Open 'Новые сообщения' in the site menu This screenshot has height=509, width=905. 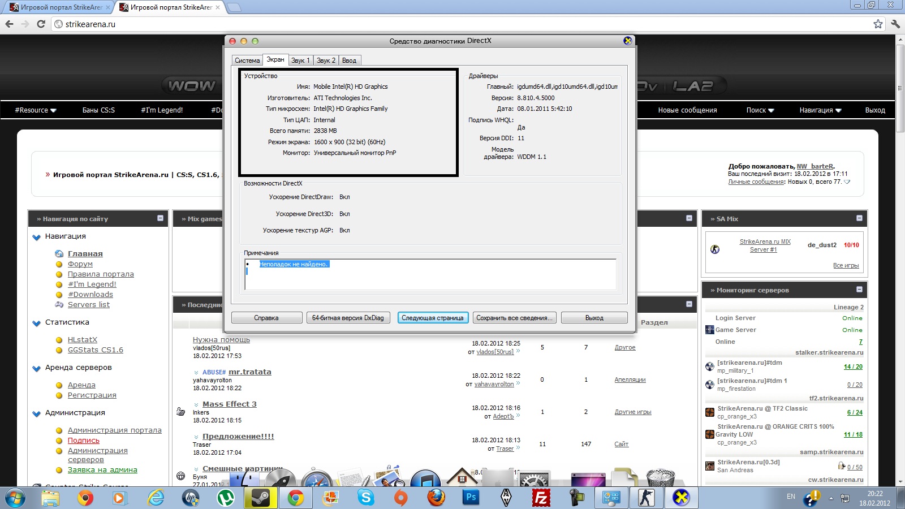point(687,110)
